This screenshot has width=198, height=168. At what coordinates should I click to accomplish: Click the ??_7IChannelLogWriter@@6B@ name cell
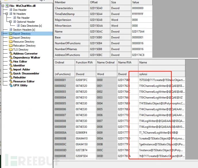tap(162, 133)
